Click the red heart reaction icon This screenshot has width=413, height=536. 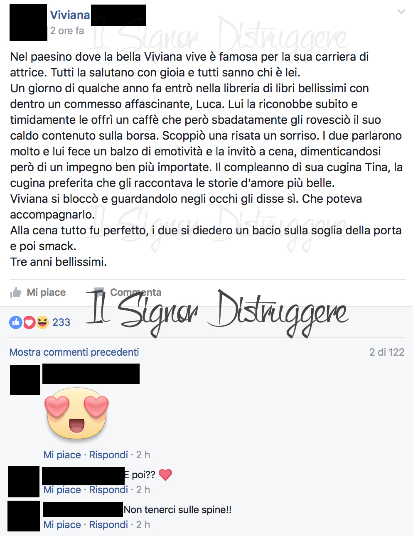29,322
